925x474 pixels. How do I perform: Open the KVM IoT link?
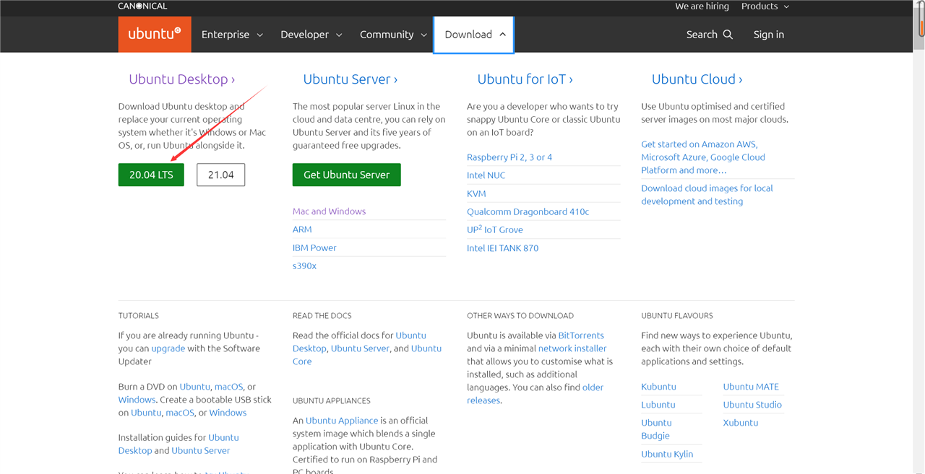pos(476,193)
